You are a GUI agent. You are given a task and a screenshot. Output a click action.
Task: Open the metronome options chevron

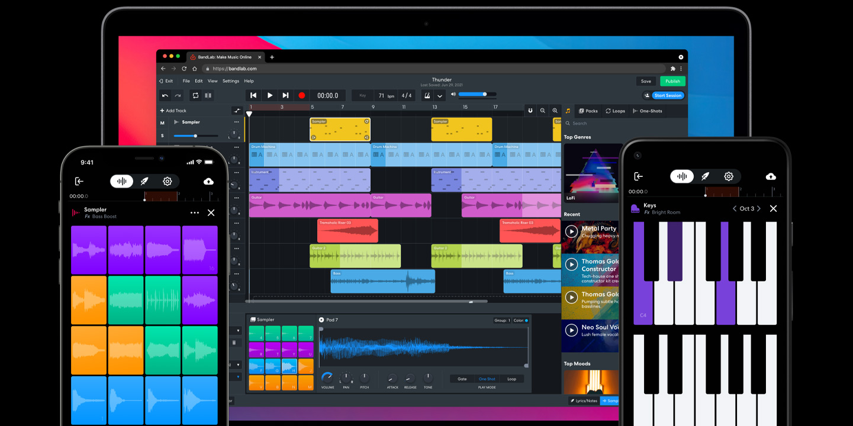pyautogui.click(x=440, y=96)
